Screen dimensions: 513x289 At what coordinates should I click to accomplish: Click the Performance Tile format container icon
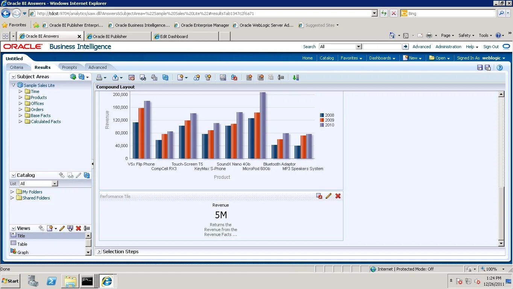(319, 196)
